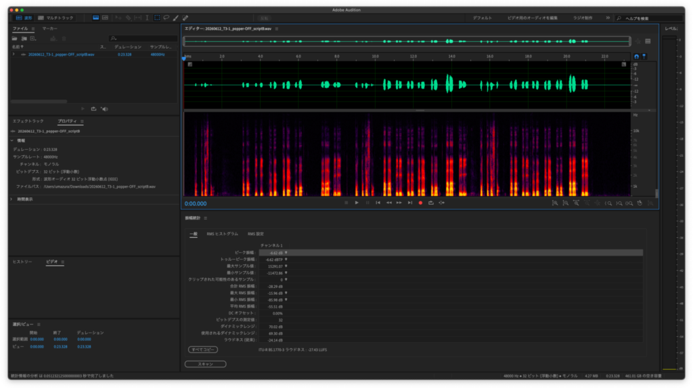The height and width of the screenshot is (389, 693).
Task: Toggle the spectral frequency display button
Action: pos(96,18)
